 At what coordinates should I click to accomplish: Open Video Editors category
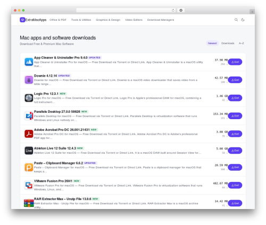tap(134, 20)
